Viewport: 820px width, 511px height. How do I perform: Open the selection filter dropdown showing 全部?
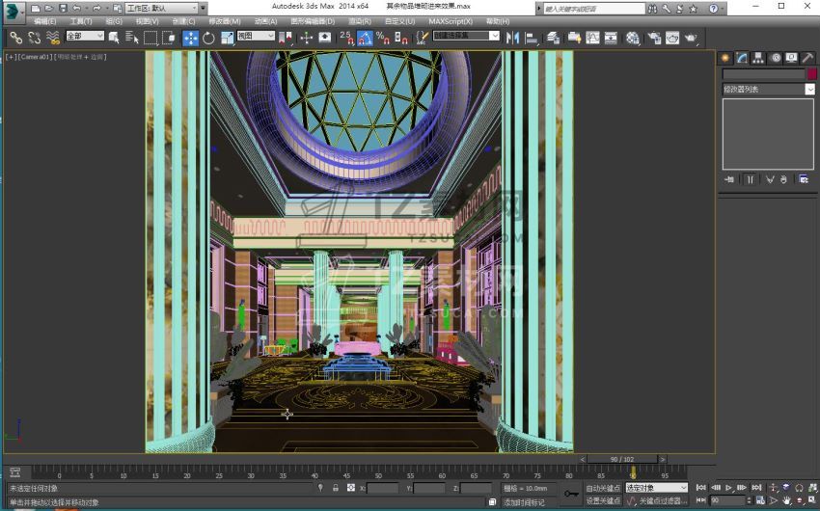[x=85, y=37]
